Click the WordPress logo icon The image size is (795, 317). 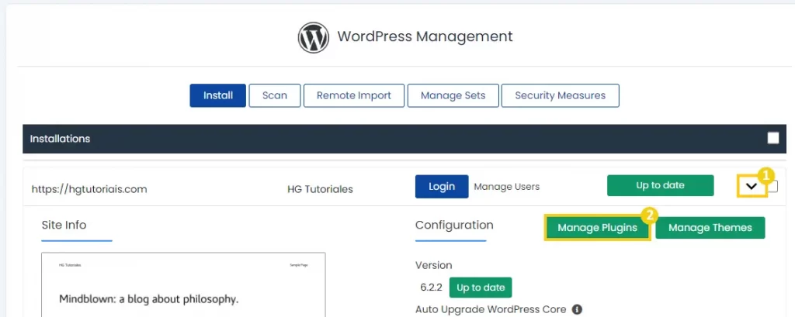click(x=314, y=37)
